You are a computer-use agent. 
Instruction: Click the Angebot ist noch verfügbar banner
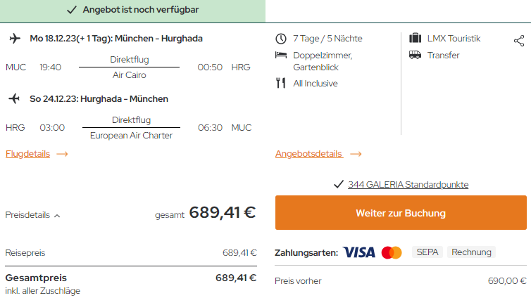[132, 11]
